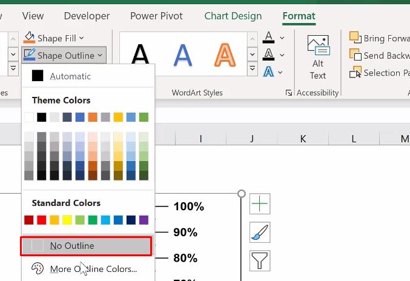Select the Automatic outline color
The image size is (410, 281).
coord(70,76)
